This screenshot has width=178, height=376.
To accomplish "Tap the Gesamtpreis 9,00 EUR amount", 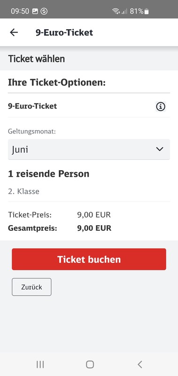I will 94,228.
